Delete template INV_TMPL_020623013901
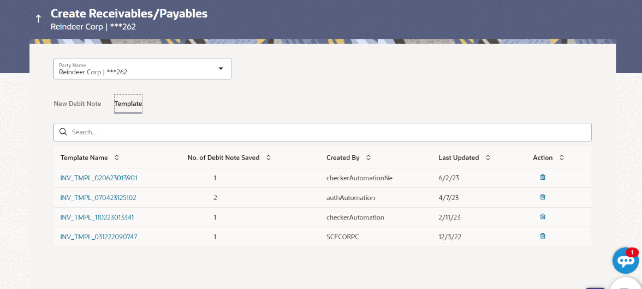This screenshot has width=642, height=289. pyautogui.click(x=543, y=177)
